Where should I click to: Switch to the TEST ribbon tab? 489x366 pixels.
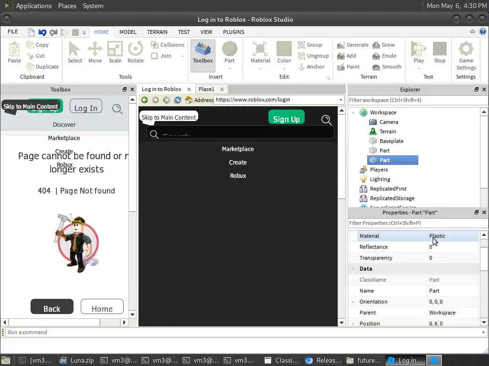tap(184, 32)
